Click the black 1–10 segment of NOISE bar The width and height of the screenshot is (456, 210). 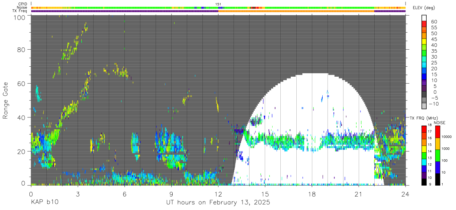click(x=437, y=179)
